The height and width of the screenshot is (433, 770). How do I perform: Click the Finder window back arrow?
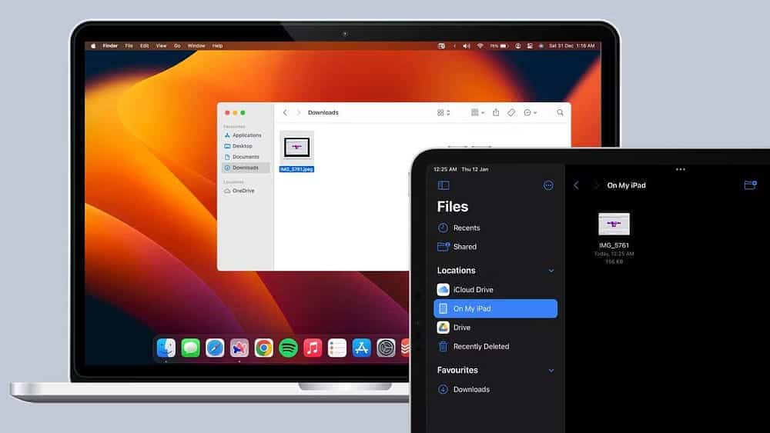tap(285, 112)
